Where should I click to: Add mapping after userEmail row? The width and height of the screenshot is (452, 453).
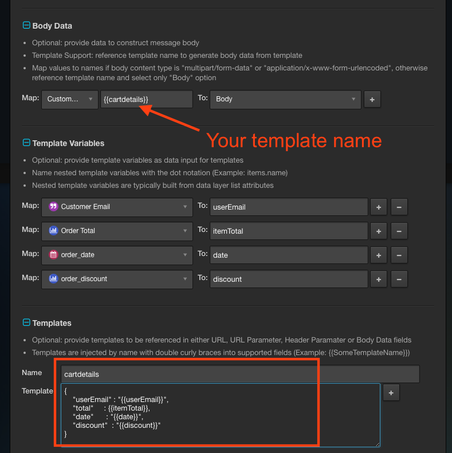click(378, 207)
